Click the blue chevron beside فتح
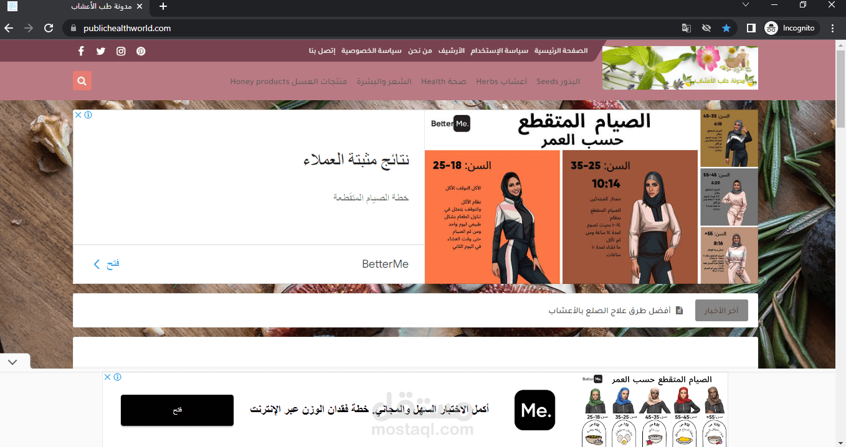Viewport: 846px width, 447px height. point(97,264)
